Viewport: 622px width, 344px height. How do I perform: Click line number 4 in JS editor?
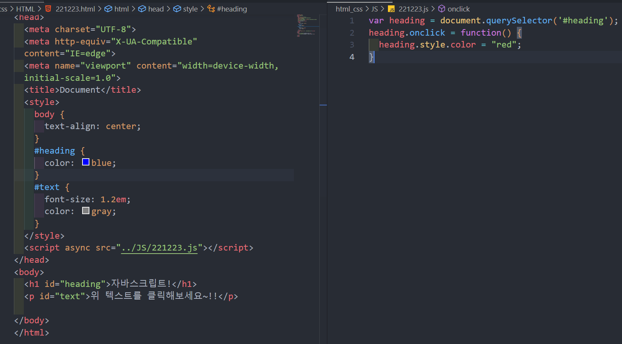click(352, 57)
